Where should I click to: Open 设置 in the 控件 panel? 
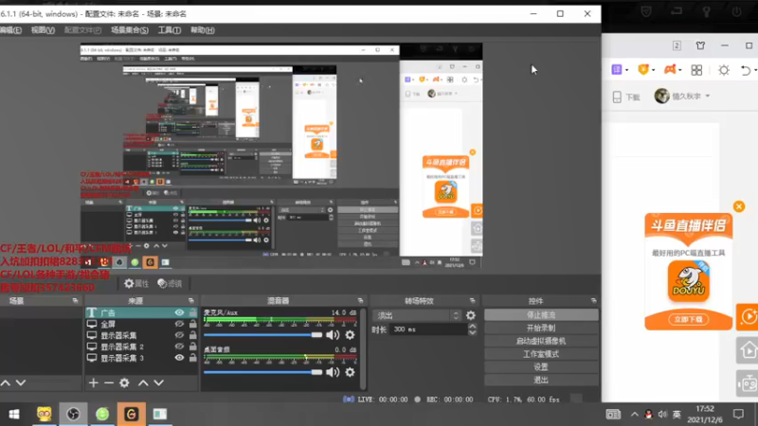(x=541, y=367)
